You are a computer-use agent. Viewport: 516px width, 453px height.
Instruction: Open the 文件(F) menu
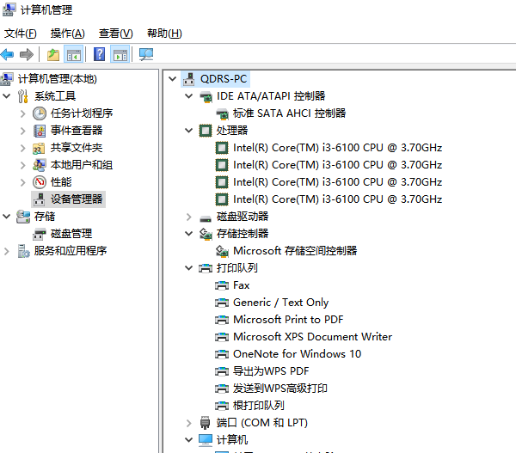coord(20,34)
